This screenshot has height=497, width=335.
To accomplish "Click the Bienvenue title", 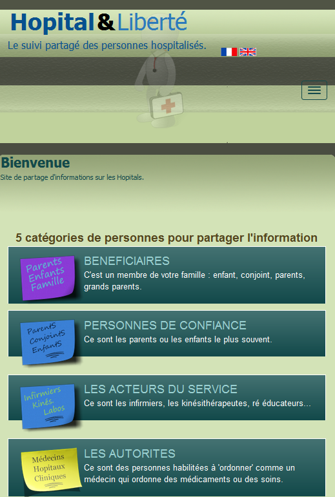I will (36, 162).
